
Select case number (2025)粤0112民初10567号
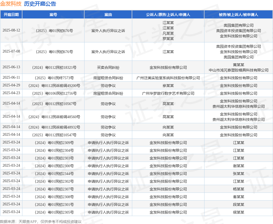point(54,104)
